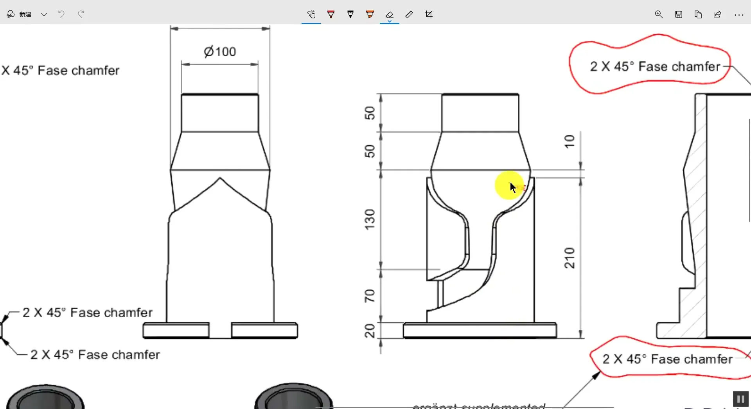Click the red-circled top chamfer annotation text
Screen dimensions: 751x409
click(x=655, y=66)
